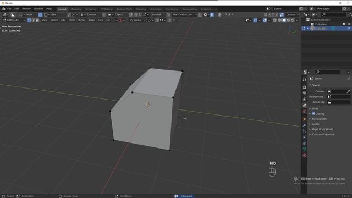Screen dimensions: 352x198
Task: Open the Blender logo menu
Action: [x=4, y=9]
